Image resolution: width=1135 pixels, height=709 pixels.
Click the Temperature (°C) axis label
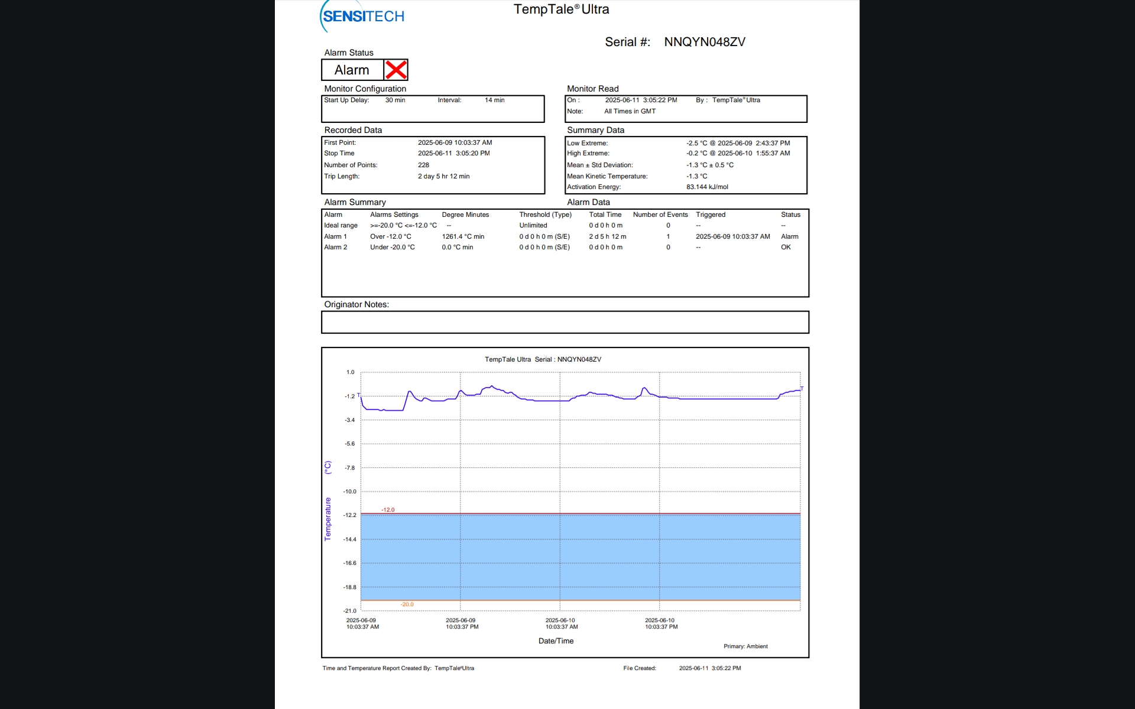(x=328, y=501)
